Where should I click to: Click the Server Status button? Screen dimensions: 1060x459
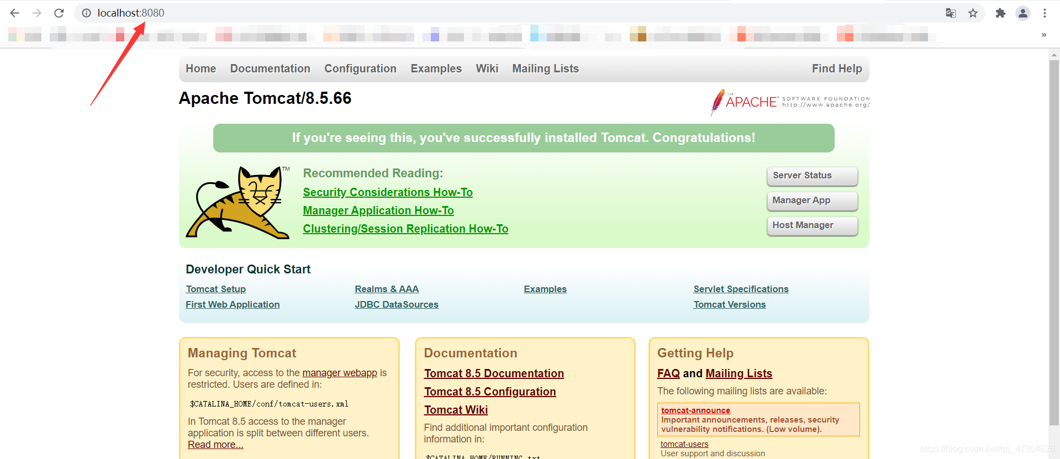(812, 176)
